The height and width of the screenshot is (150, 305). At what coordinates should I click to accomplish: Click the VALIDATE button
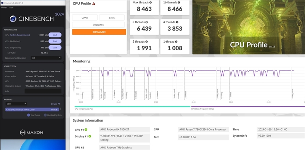click(98, 25)
